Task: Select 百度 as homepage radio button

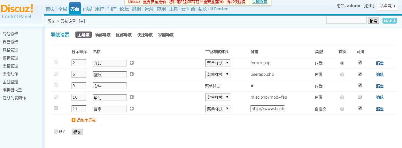Action: 342,109
